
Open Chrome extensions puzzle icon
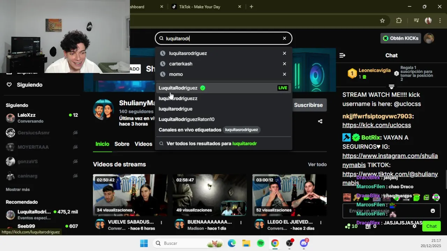click(399, 21)
